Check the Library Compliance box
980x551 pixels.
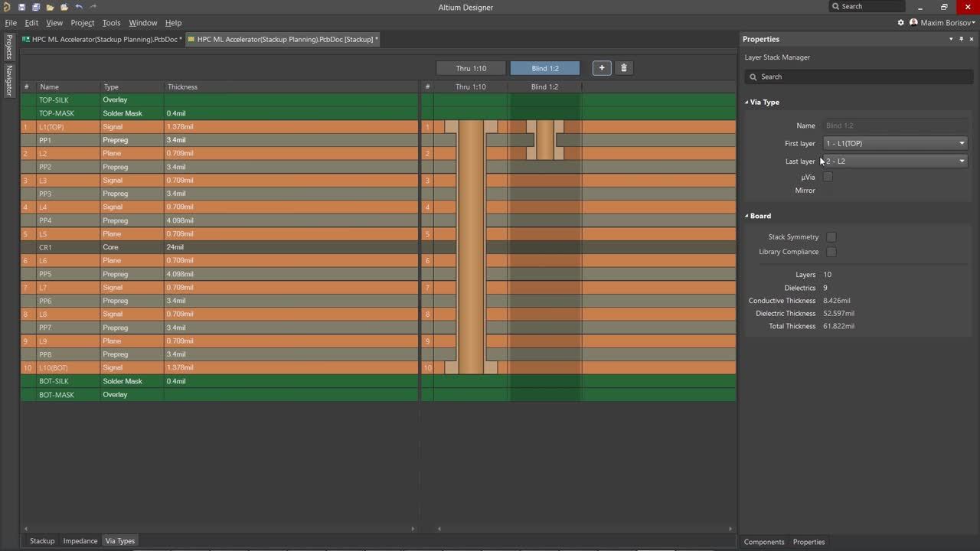pyautogui.click(x=831, y=252)
